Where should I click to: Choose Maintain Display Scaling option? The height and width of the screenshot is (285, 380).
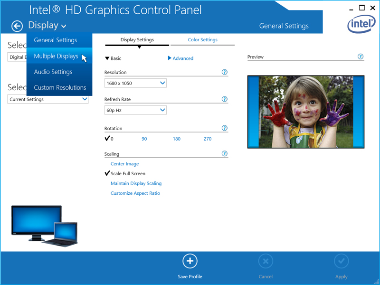(x=136, y=183)
